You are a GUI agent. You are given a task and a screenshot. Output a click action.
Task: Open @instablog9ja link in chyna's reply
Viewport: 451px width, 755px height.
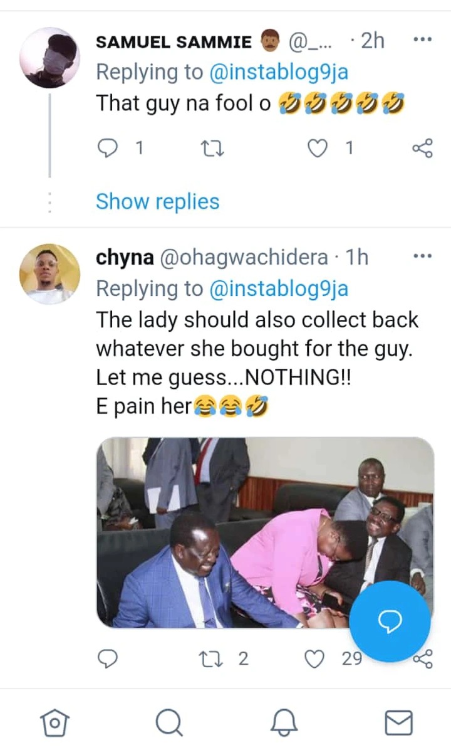(x=278, y=288)
